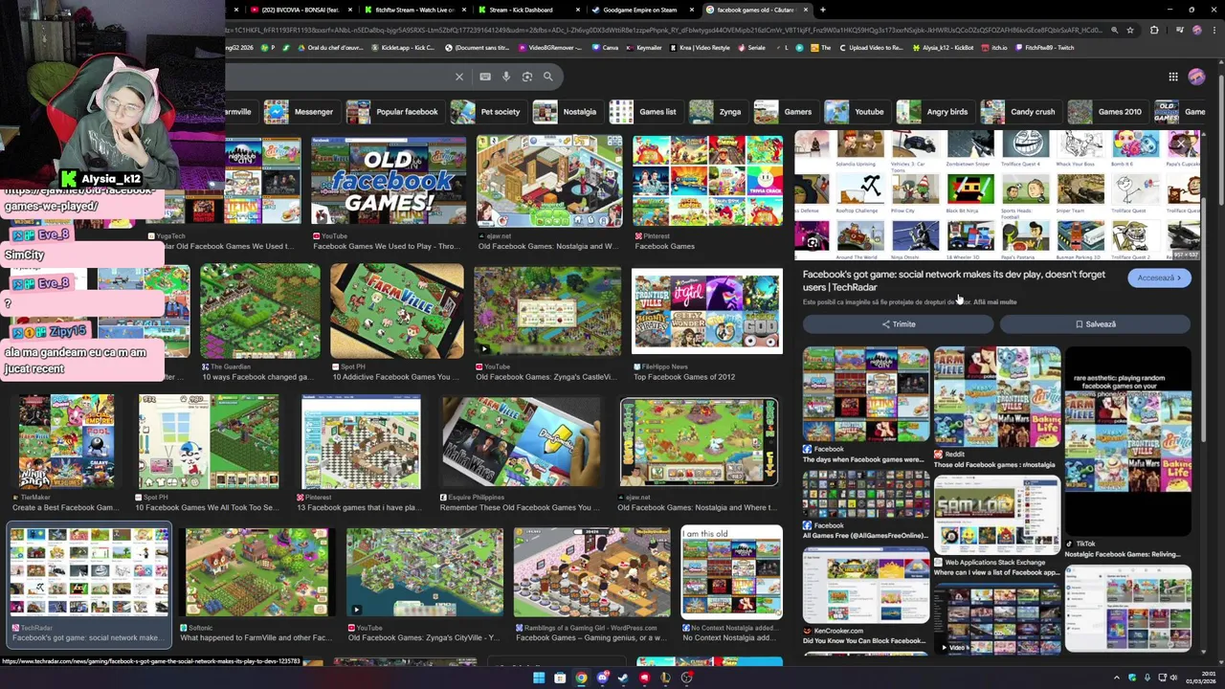Open Discord from the taskbar
Screen dimensions: 1225x689
[602, 678]
